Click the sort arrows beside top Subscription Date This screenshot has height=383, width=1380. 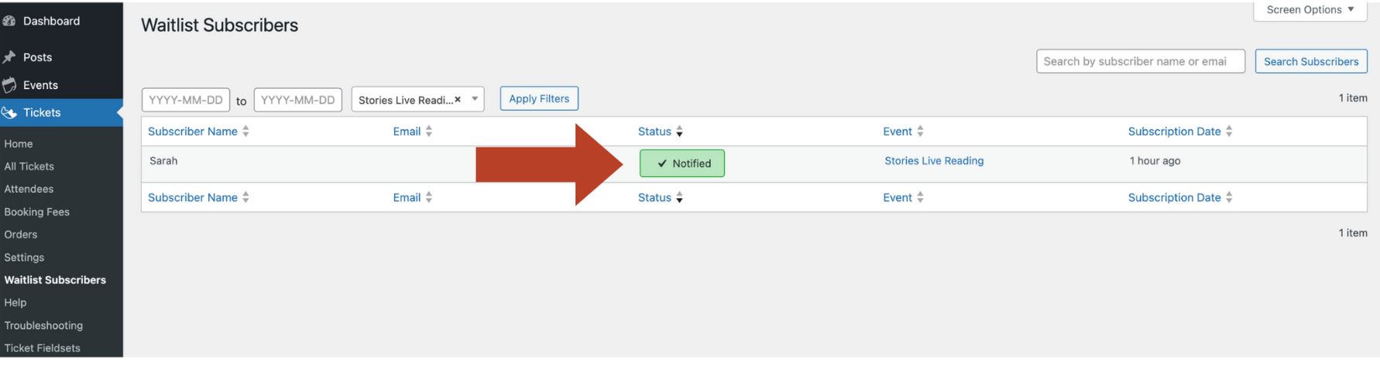pos(1229,132)
